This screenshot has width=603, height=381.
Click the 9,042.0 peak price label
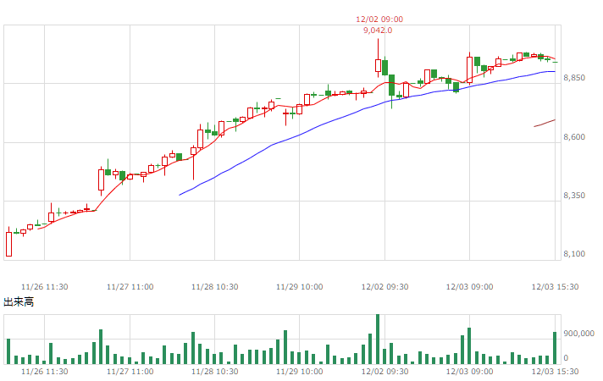[x=378, y=30]
